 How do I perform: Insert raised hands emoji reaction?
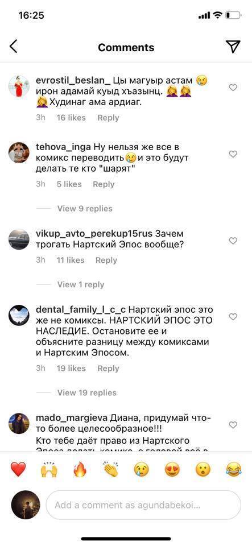pos(49,469)
